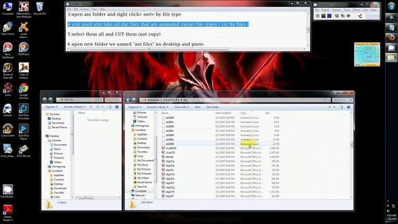The height and width of the screenshot is (224, 398).
Task: Click search box in ani window
Action: click(342, 100)
